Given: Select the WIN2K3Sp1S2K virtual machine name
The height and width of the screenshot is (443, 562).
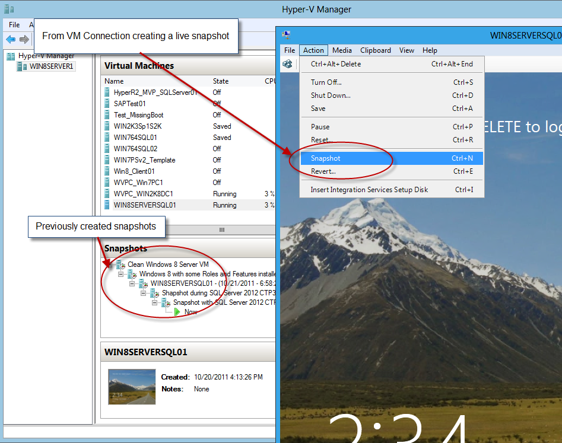Looking at the screenshot, I should point(138,126).
